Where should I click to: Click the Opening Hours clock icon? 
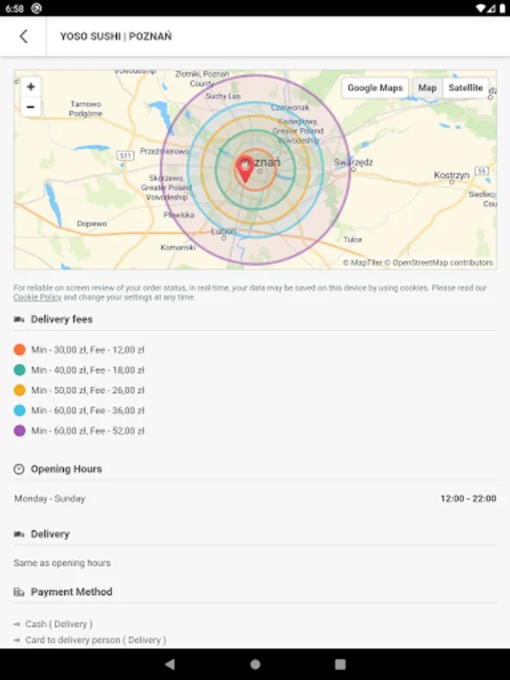click(x=19, y=468)
